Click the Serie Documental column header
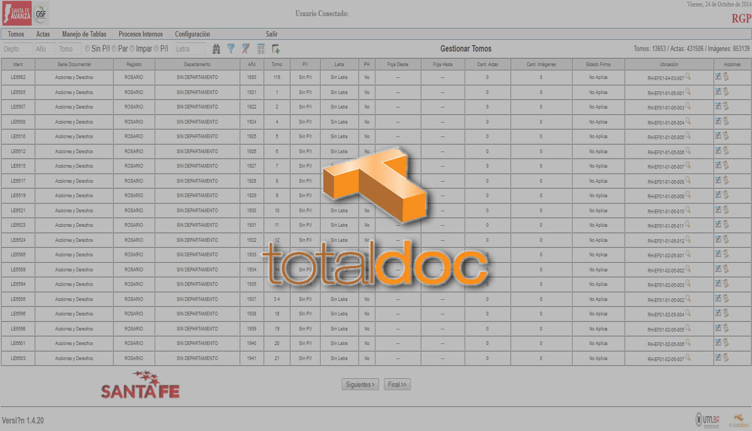Screen dimensions: 752x431 click(74, 64)
